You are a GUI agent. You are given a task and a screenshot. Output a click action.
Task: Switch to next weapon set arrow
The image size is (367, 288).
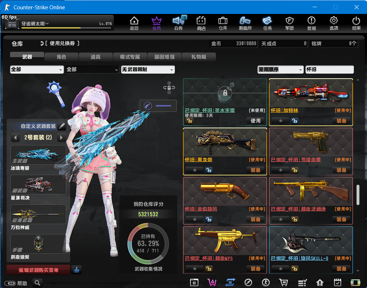61,137
